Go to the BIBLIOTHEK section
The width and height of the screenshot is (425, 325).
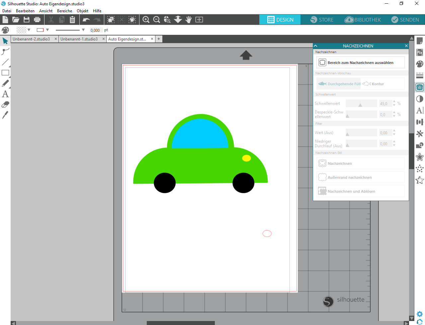click(363, 20)
